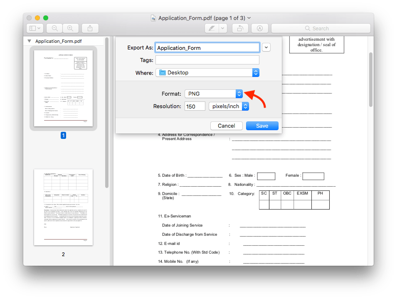
Task: Click the Resolution value field showing 150
Action: pyautogui.click(x=195, y=106)
